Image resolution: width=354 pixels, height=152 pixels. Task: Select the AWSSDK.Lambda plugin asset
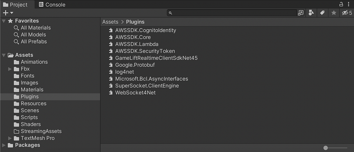137,44
